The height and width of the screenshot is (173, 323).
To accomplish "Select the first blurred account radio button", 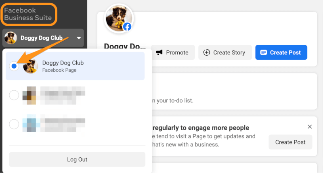I will click(14, 95).
